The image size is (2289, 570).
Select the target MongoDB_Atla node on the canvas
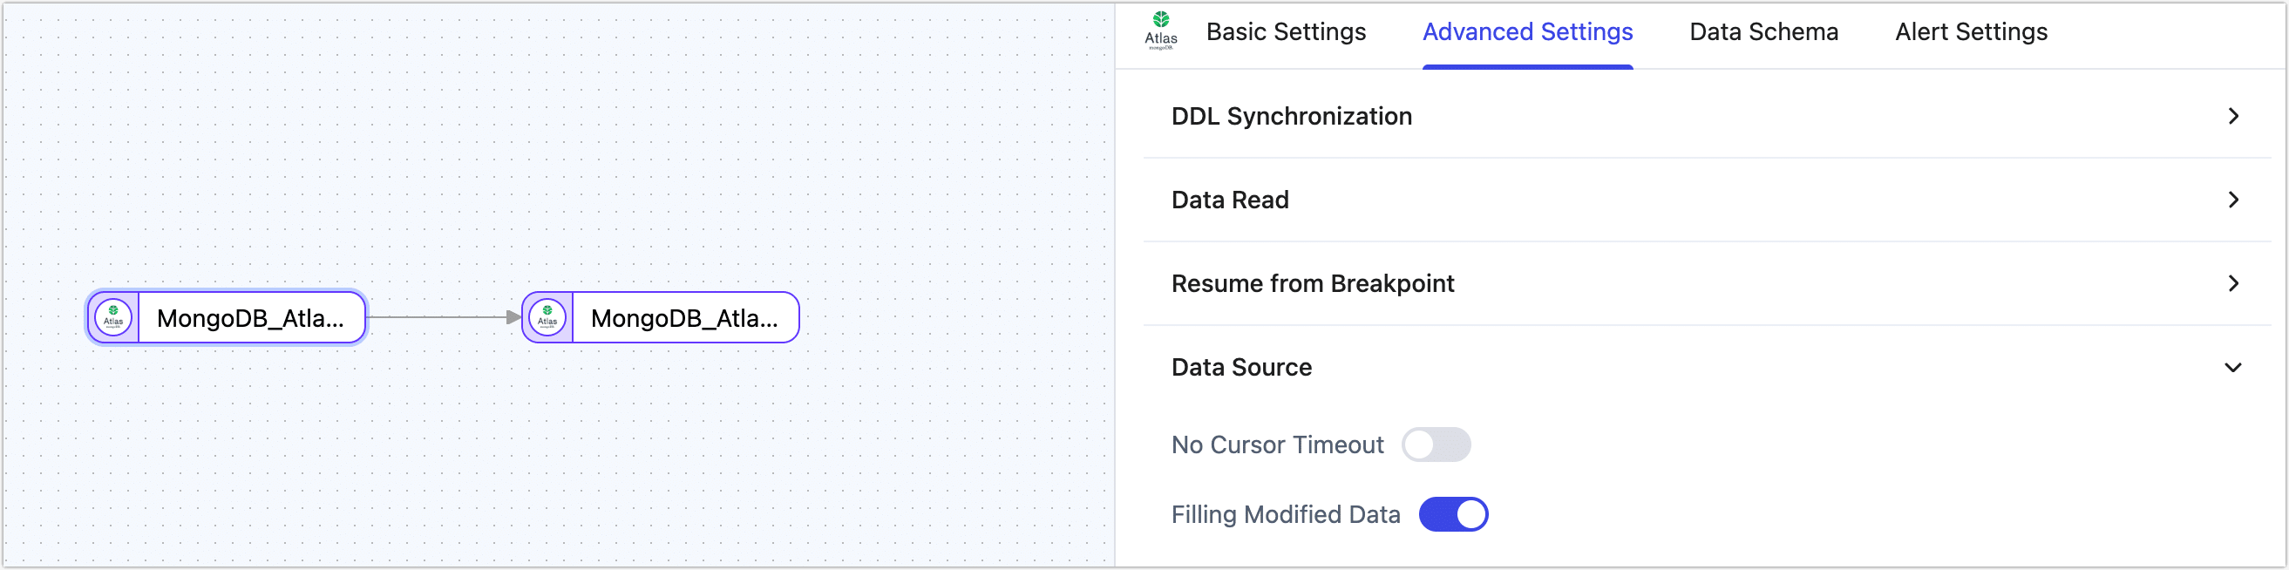[684, 317]
